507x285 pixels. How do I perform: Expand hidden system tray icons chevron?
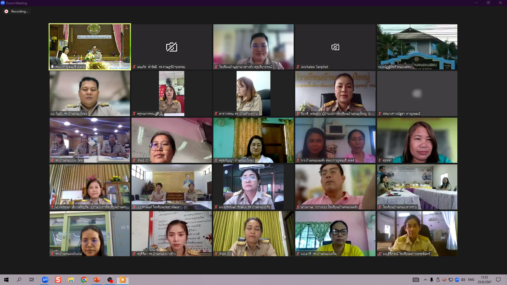(425, 280)
